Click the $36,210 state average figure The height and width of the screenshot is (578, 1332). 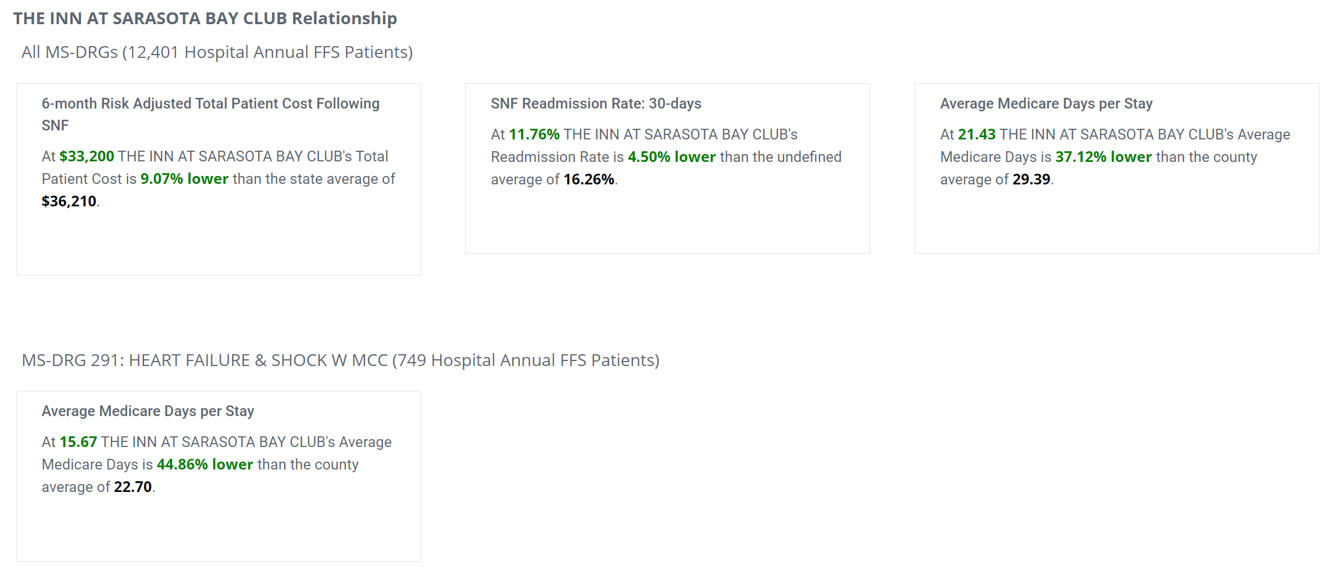pos(69,201)
